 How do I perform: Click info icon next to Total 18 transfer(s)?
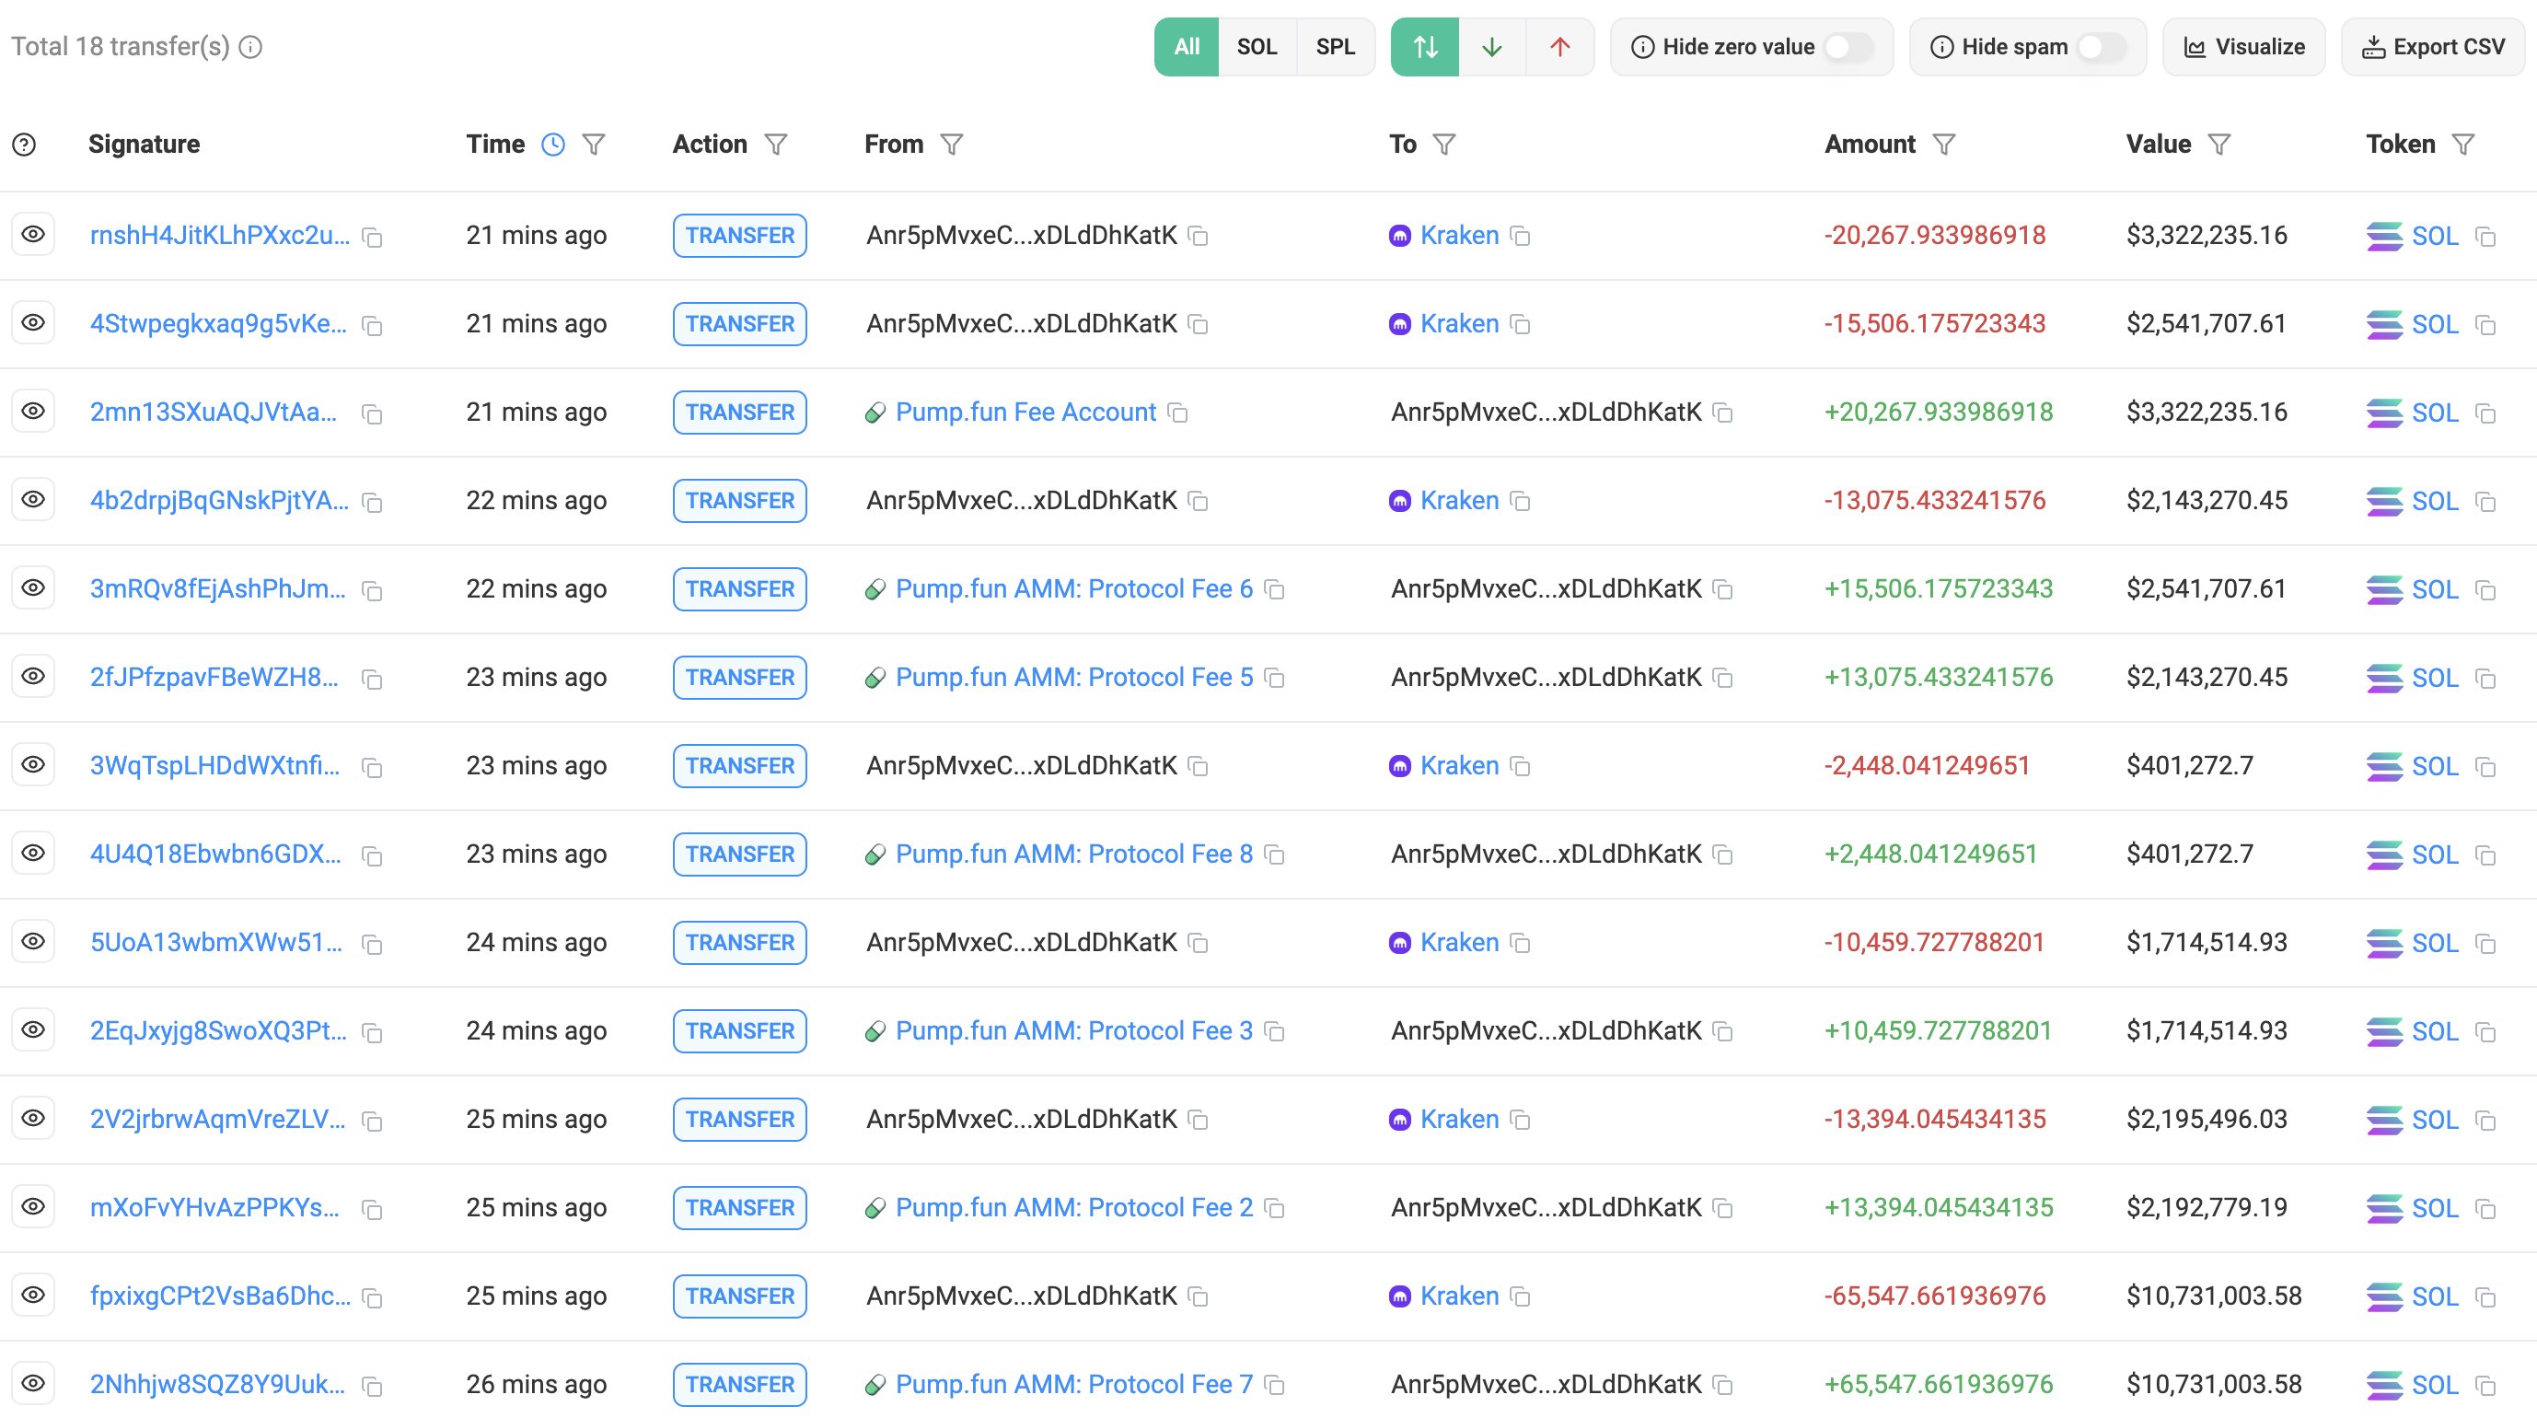251,46
